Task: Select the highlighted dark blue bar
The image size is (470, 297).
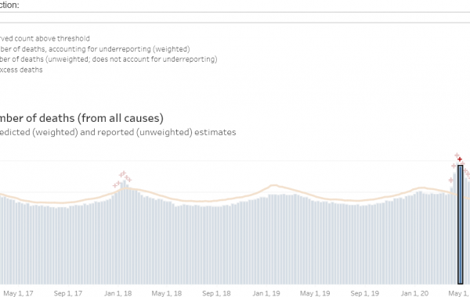Action: [x=461, y=224]
